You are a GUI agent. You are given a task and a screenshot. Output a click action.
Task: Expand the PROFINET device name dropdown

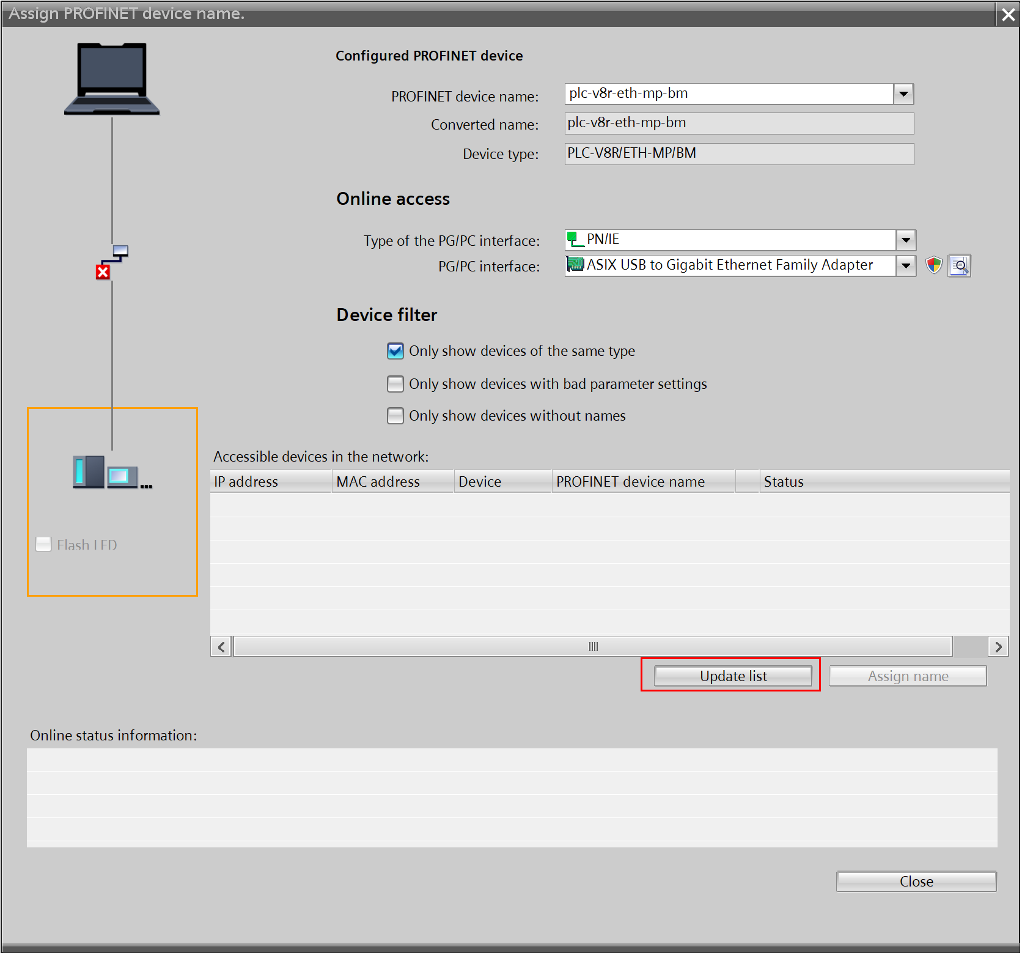[903, 94]
